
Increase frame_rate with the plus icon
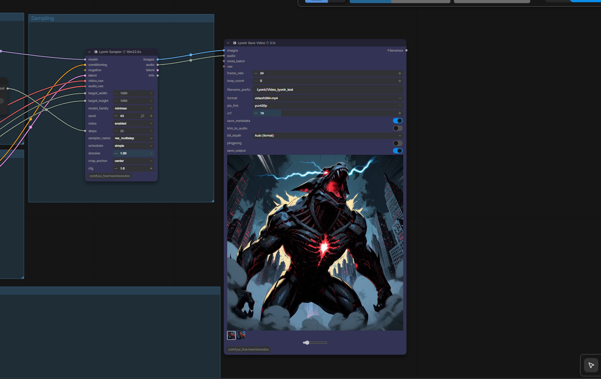[x=400, y=73]
